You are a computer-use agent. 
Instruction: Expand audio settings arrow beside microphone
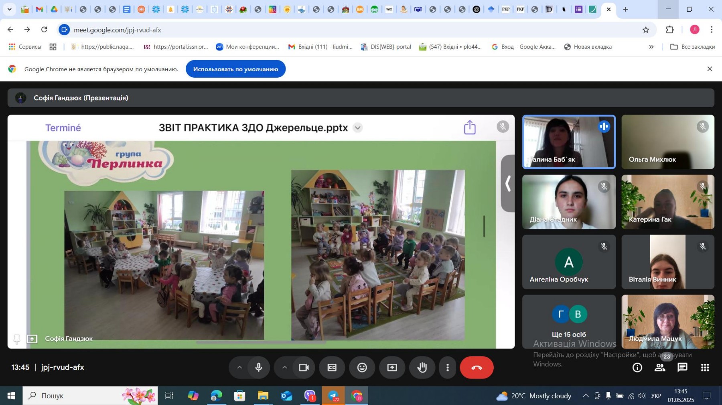point(239,367)
